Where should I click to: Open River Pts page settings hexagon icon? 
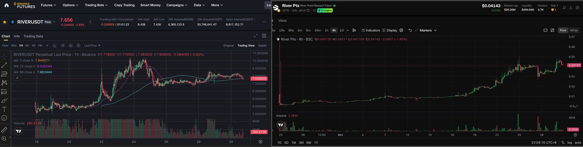(577, 8)
